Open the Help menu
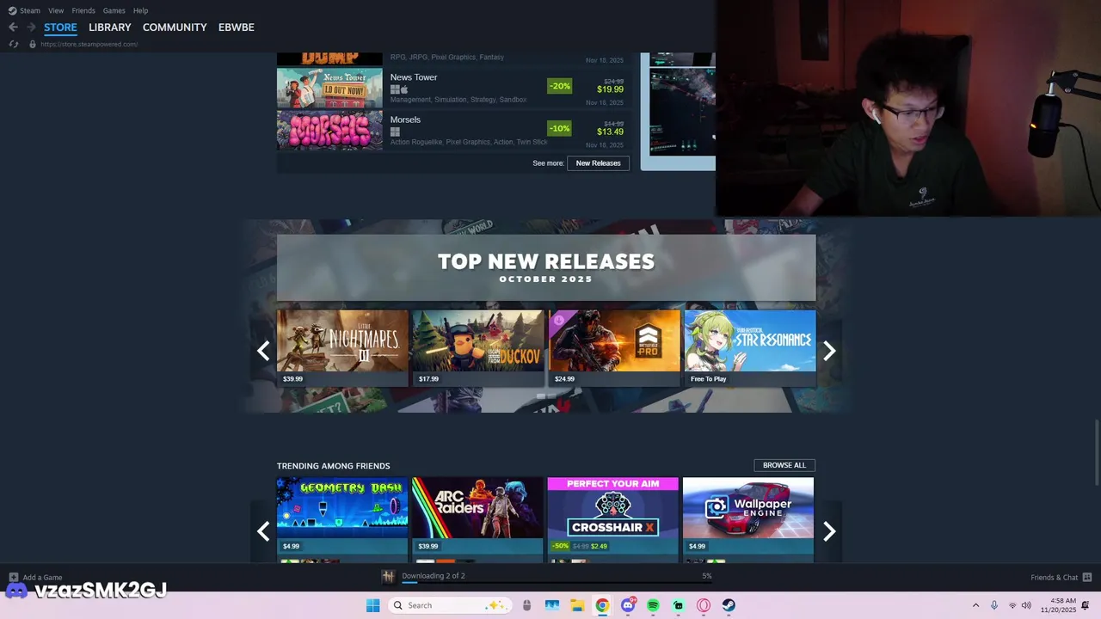The height and width of the screenshot is (619, 1101). coord(141,10)
